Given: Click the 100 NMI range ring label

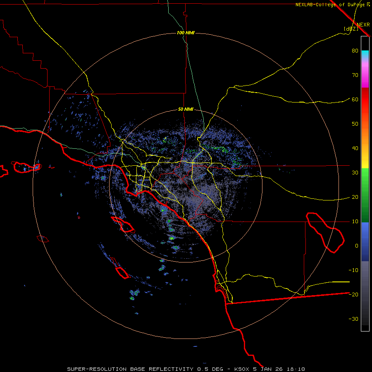Looking at the screenshot, I should pyautogui.click(x=186, y=33).
